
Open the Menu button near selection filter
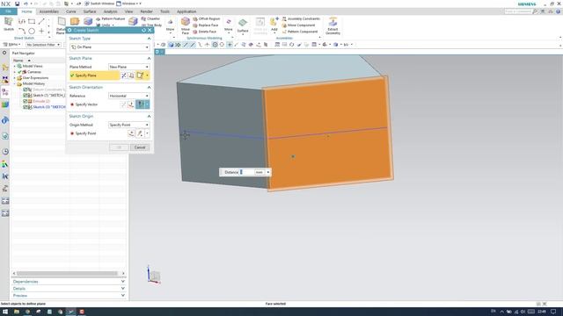pyautogui.click(x=11, y=45)
